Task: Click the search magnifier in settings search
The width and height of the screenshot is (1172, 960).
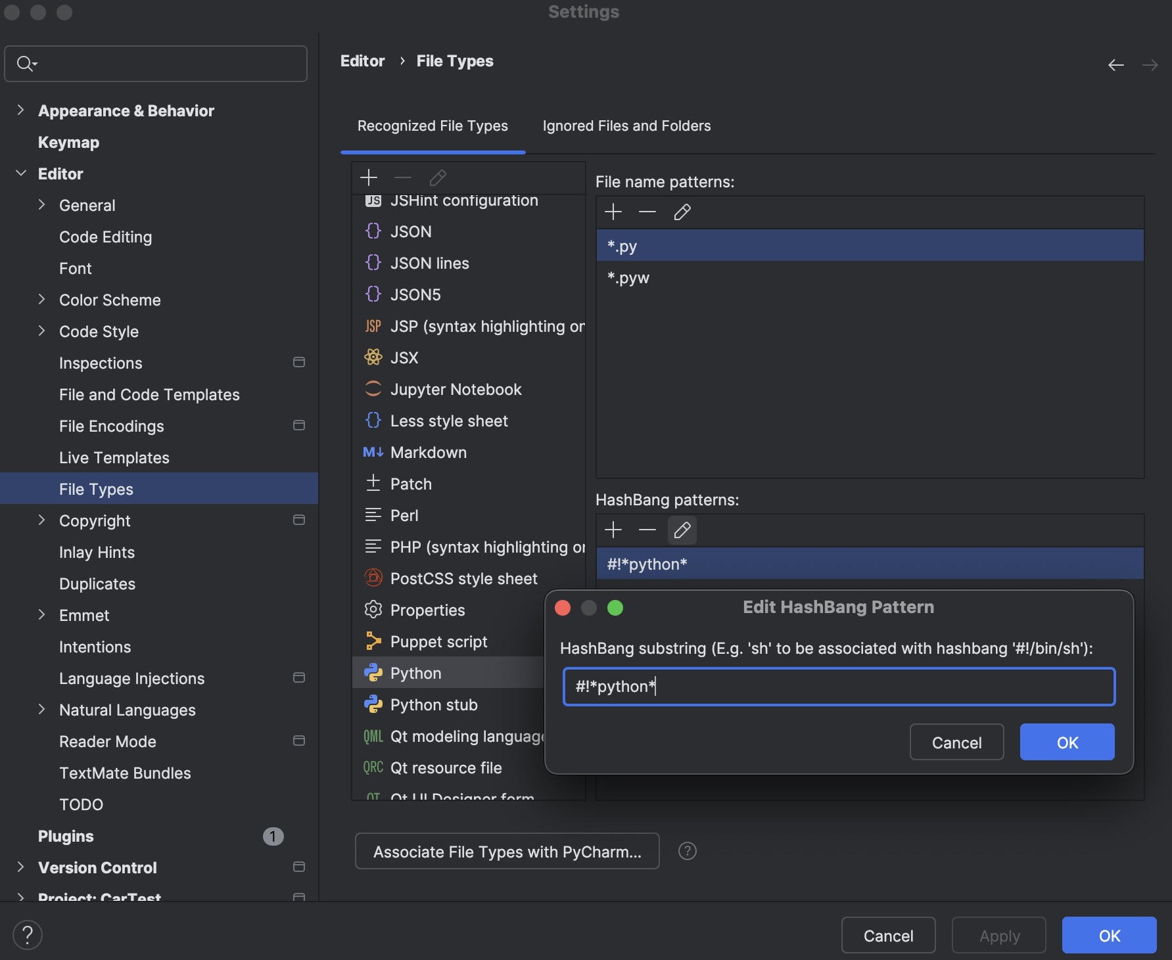Action: click(x=26, y=64)
